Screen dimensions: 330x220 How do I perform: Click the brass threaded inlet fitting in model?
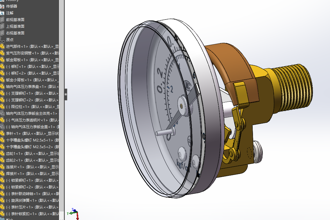click(293, 88)
